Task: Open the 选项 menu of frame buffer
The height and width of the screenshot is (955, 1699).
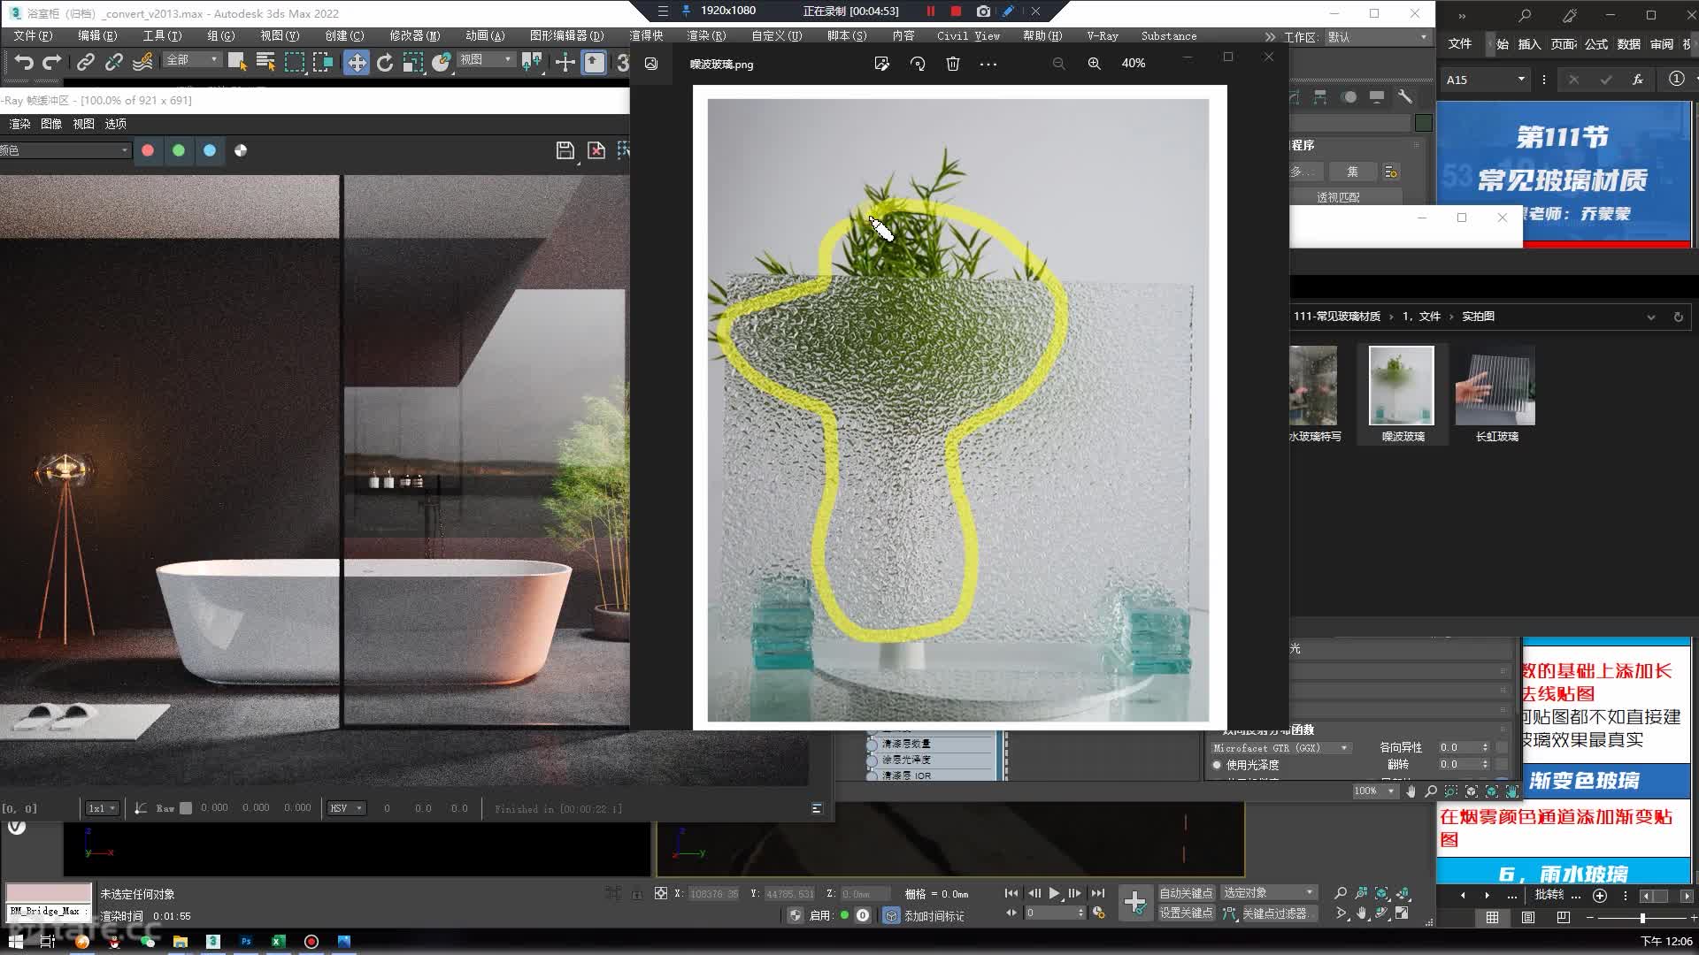Action: pos(116,124)
